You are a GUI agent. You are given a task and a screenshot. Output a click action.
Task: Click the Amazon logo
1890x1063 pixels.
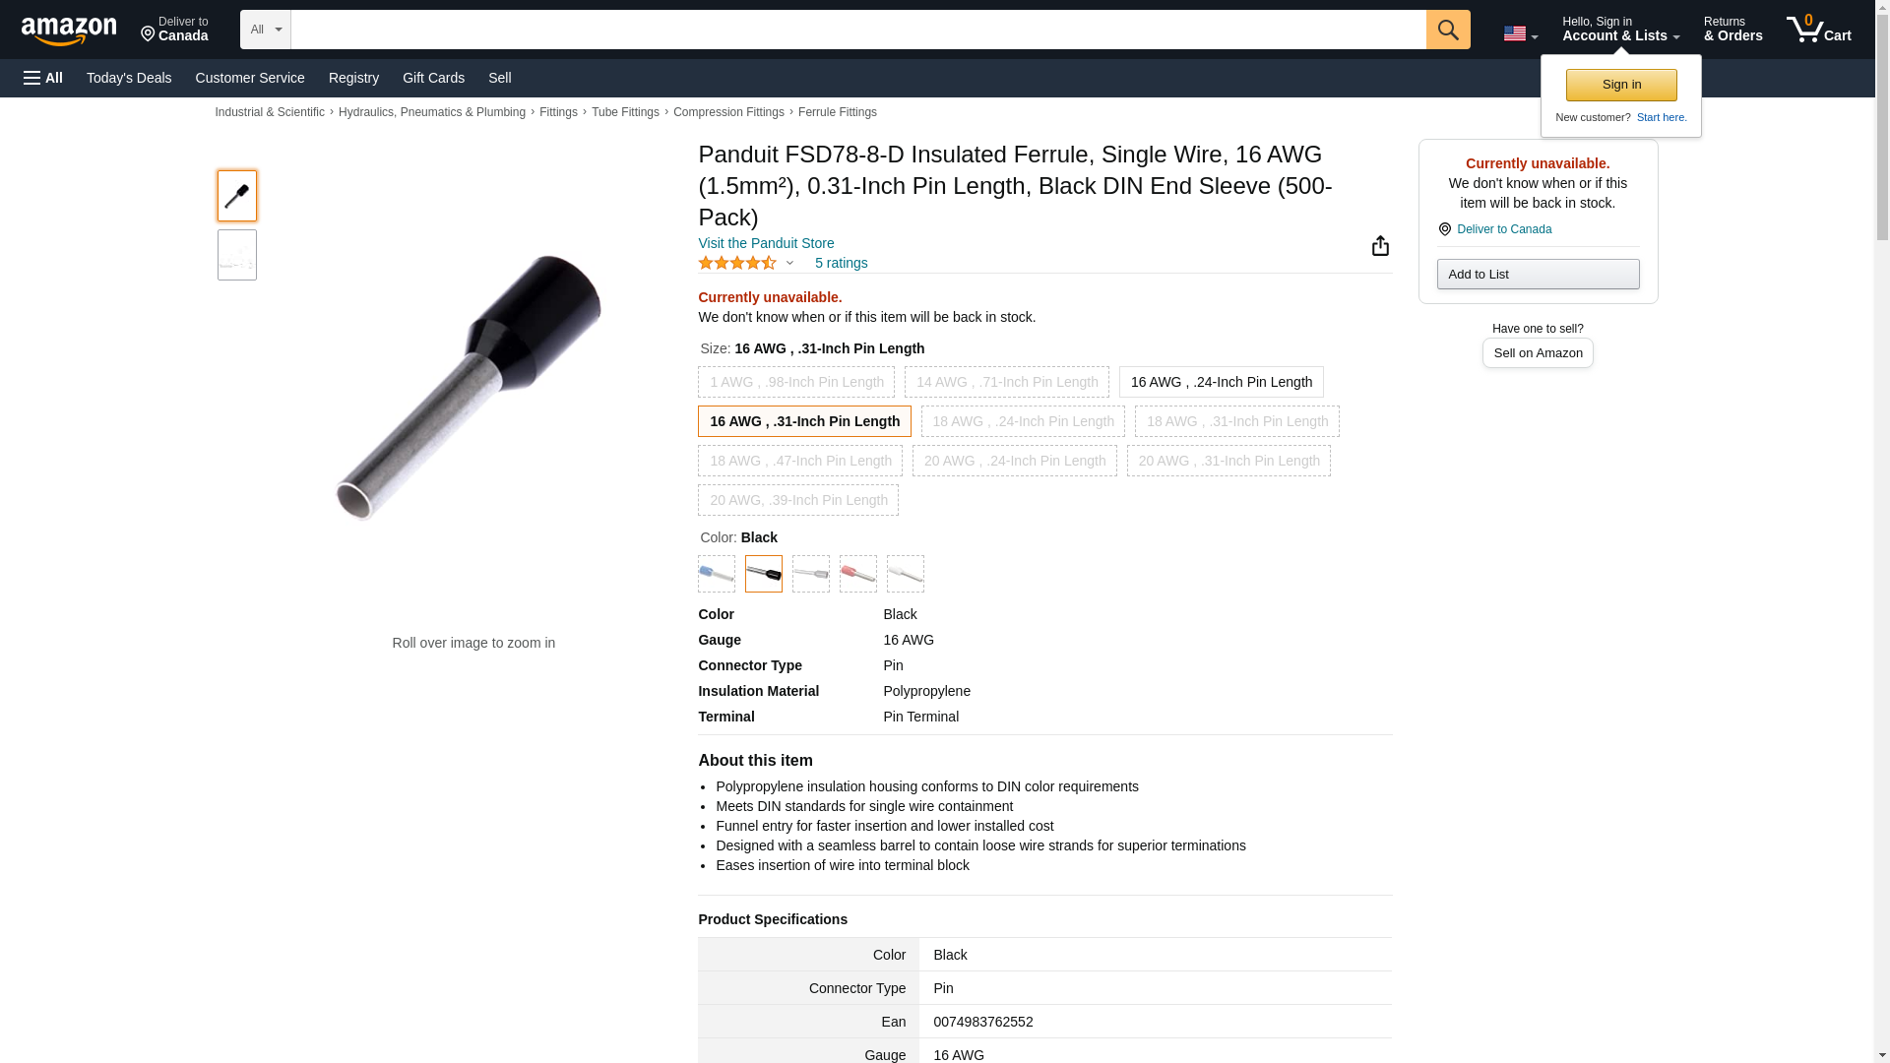point(69,31)
